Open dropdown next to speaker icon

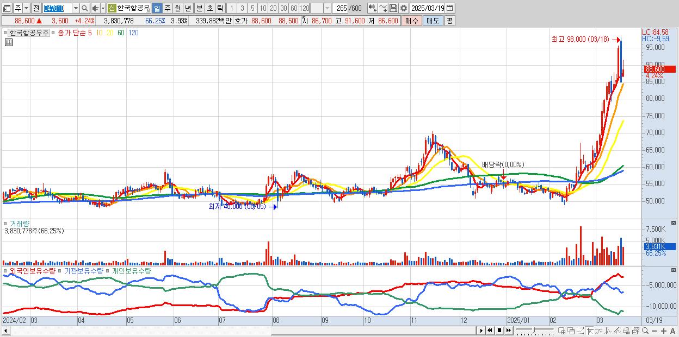[x=103, y=8]
